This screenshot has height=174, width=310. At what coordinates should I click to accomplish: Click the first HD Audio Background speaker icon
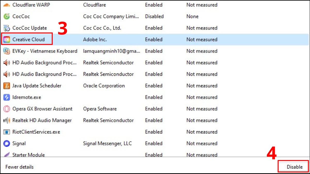pyautogui.click(x=6, y=63)
